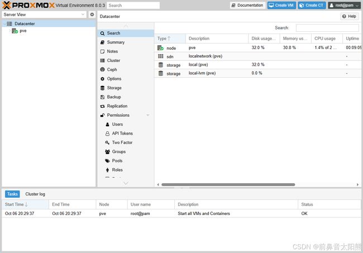Open Notes via its note icon

102,51
